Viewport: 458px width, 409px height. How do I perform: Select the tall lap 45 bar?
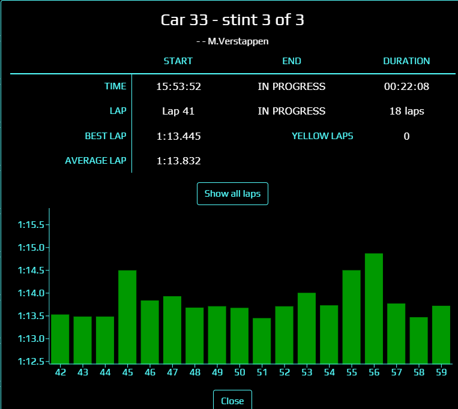[127, 317]
